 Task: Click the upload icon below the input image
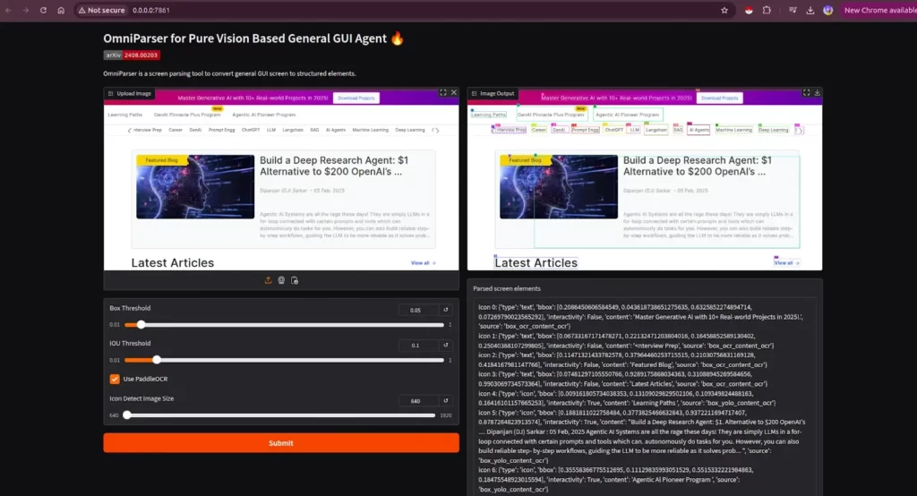(x=268, y=280)
